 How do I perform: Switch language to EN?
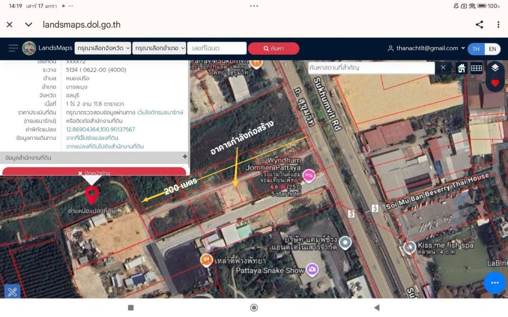492,49
